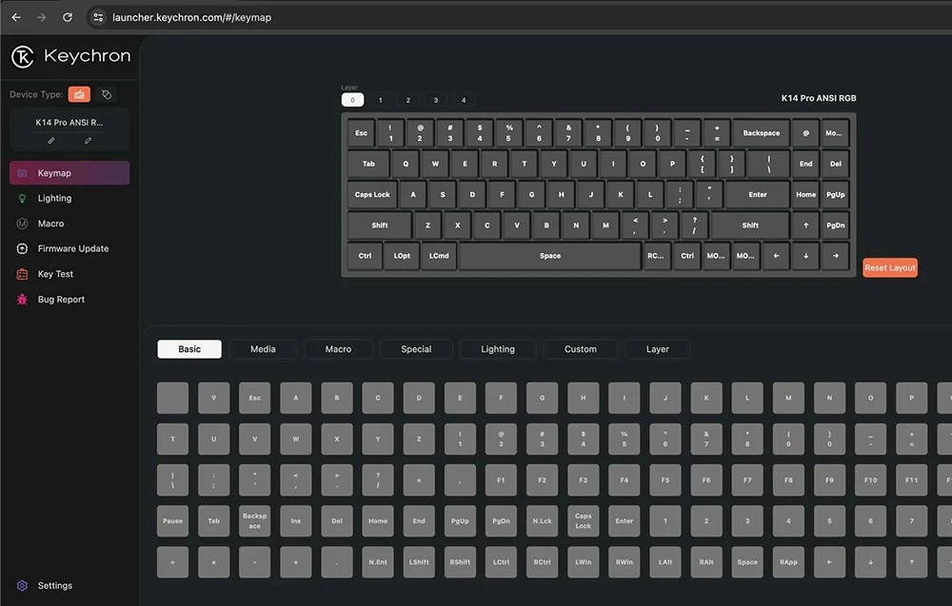
Task: Switch to the Lighting keycode tab
Action: pos(498,349)
